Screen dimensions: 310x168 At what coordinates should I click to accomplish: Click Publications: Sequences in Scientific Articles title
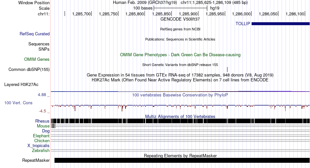(180, 39)
